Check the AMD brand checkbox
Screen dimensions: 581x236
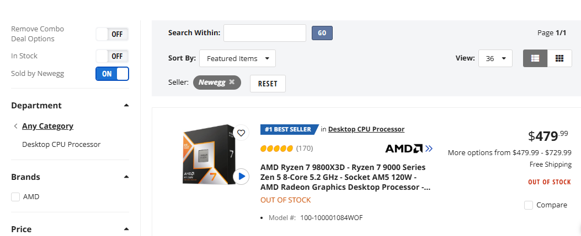click(15, 197)
